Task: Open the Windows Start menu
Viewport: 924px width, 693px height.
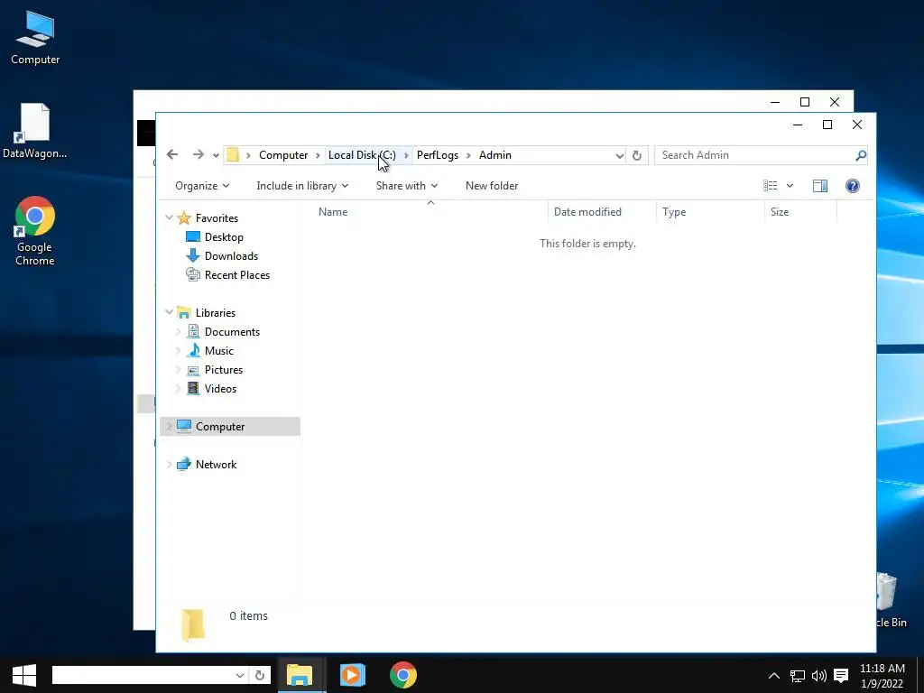Action: point(24,675)
